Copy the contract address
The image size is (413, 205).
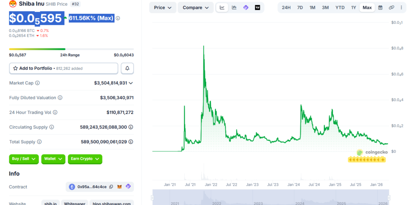111,186
